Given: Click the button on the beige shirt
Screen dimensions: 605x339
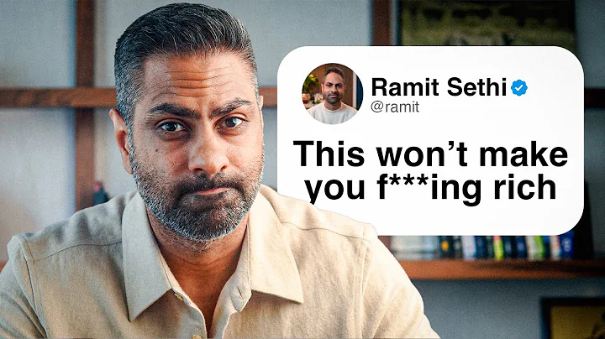Looking at the screenshot, I should 179,297.
